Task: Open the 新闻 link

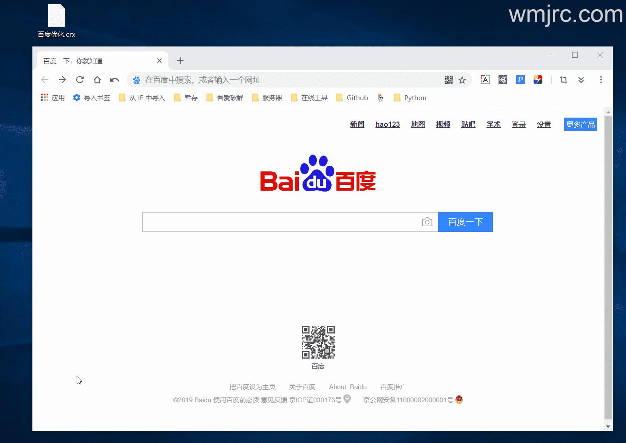Action: point(357,124)
